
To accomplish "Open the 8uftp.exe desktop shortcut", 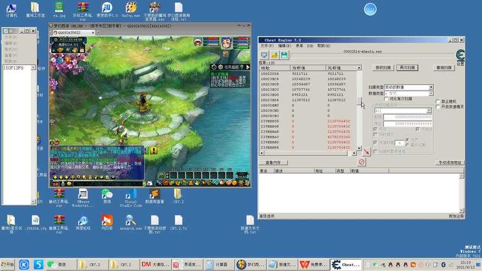I will point(131,10).
